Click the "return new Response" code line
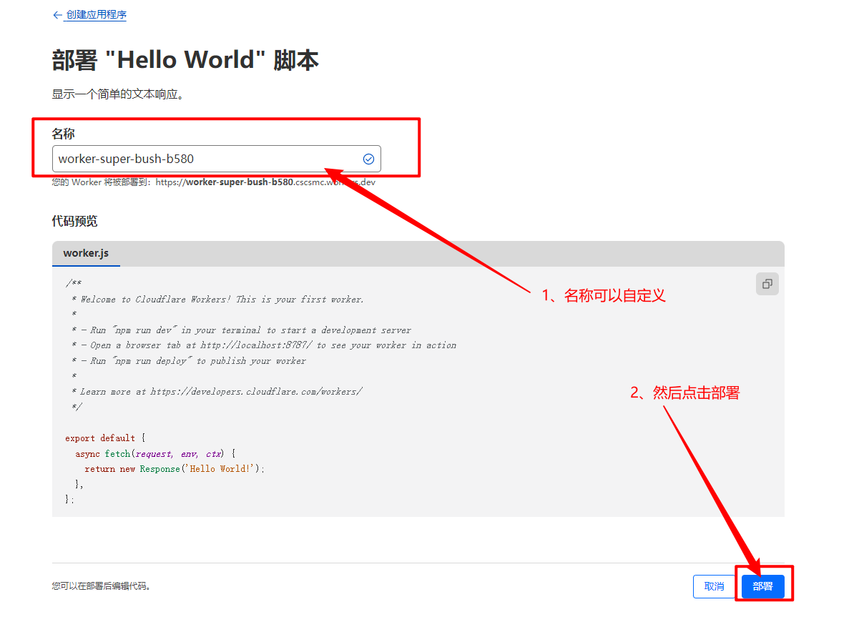The width and height of the screenshot is (864, 617). [174, 469]
